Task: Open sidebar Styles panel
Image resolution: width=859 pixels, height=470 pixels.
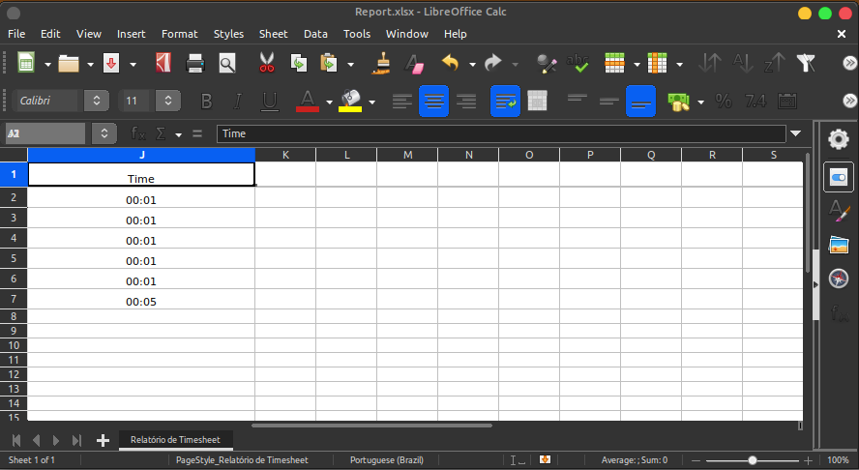Action: coord(838,211)
